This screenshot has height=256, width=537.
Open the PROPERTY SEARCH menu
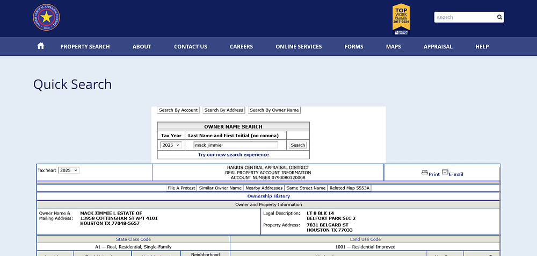[85, 47]
